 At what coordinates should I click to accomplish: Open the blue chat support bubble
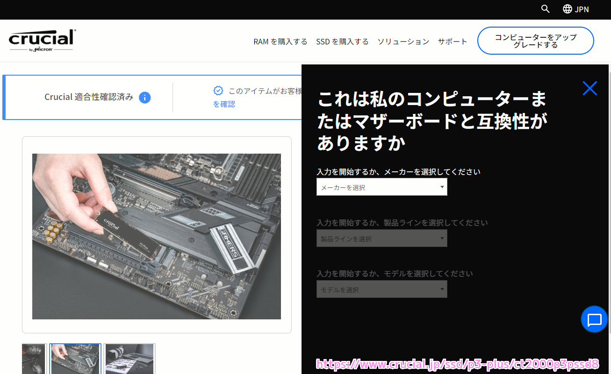pos(594,320)
